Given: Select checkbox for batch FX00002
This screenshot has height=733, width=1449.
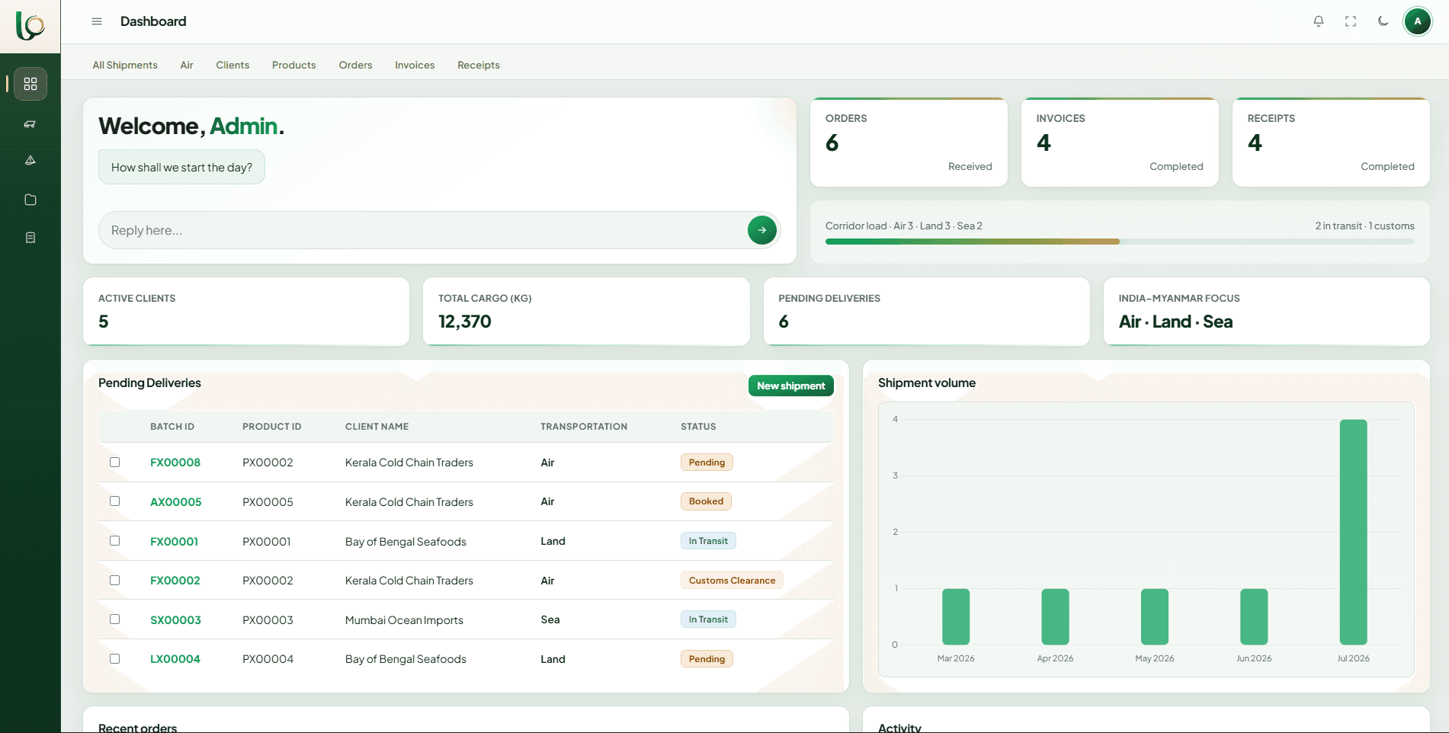Looking at the screenshot, I should (x=115, y=580).
